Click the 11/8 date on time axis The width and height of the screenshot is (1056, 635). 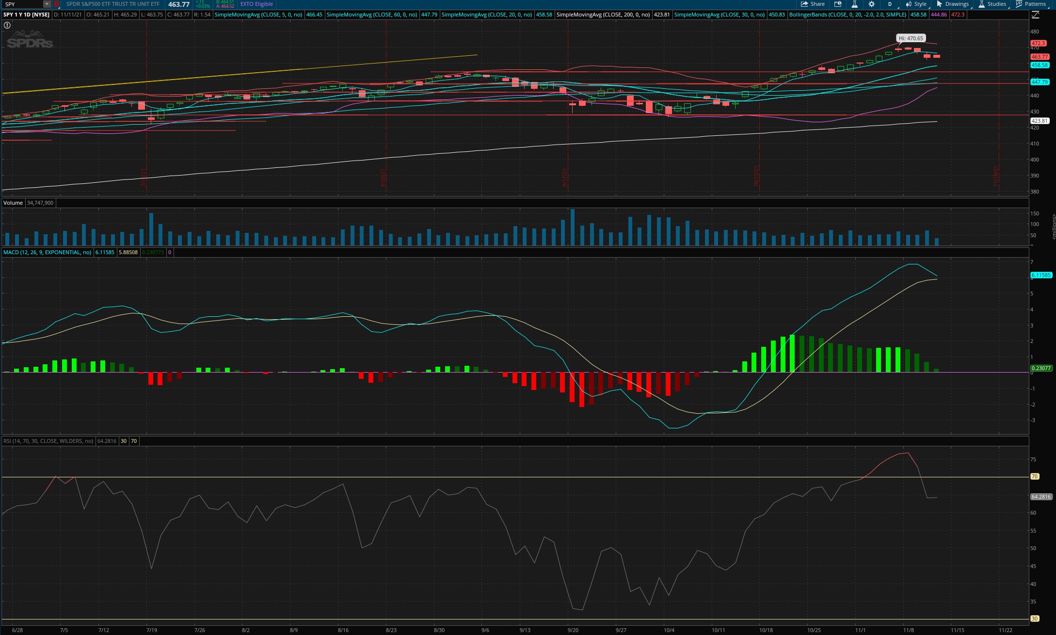click(909, 630)
